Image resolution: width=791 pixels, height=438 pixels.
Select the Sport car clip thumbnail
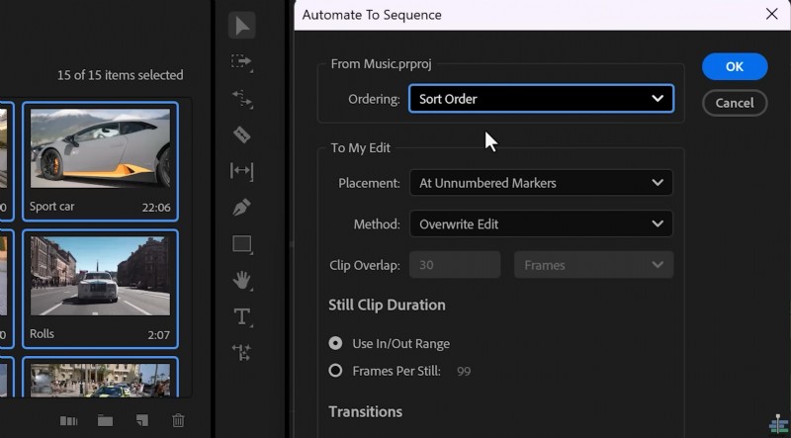100,148
